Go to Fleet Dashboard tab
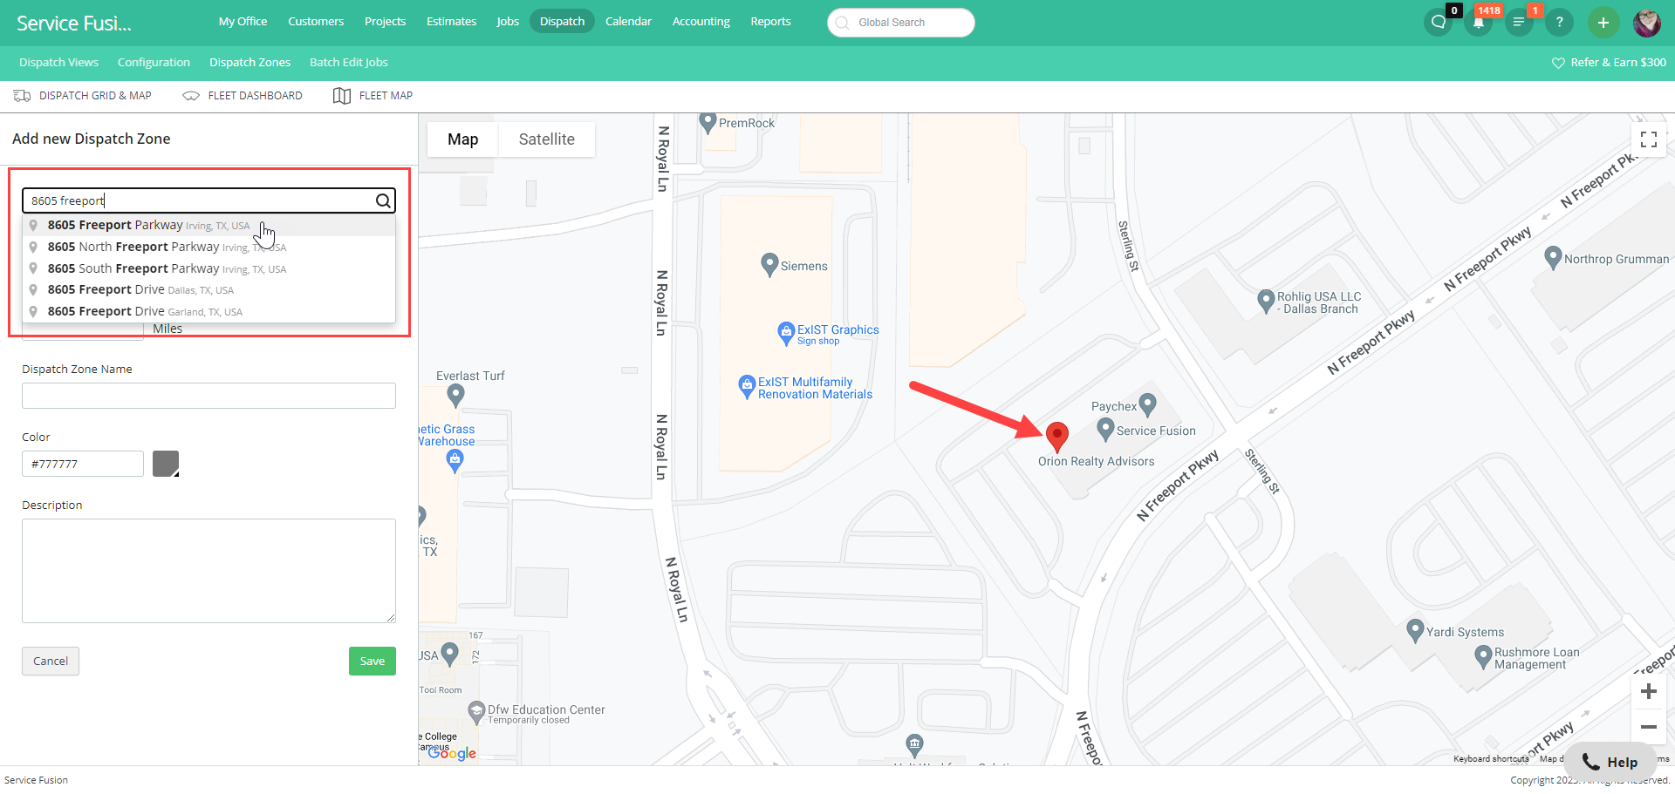 tap(243, 96)
